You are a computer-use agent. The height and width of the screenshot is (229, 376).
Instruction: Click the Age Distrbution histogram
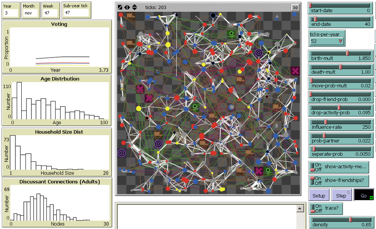57,101
